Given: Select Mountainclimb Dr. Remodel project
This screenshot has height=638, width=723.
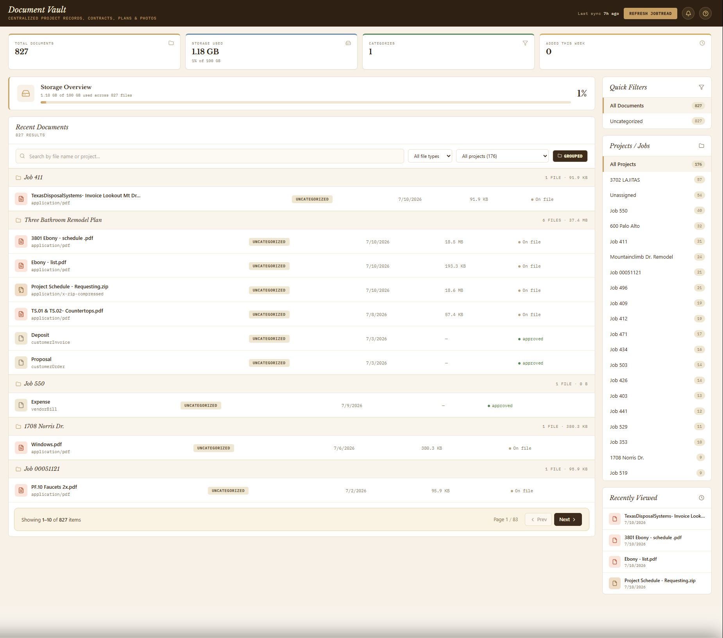Looking at the screenshot, I should coord(657,257).
